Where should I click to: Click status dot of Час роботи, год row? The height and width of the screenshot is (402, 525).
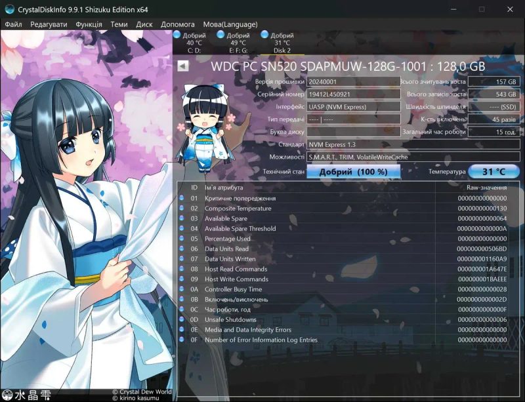[x=182, y=309]
